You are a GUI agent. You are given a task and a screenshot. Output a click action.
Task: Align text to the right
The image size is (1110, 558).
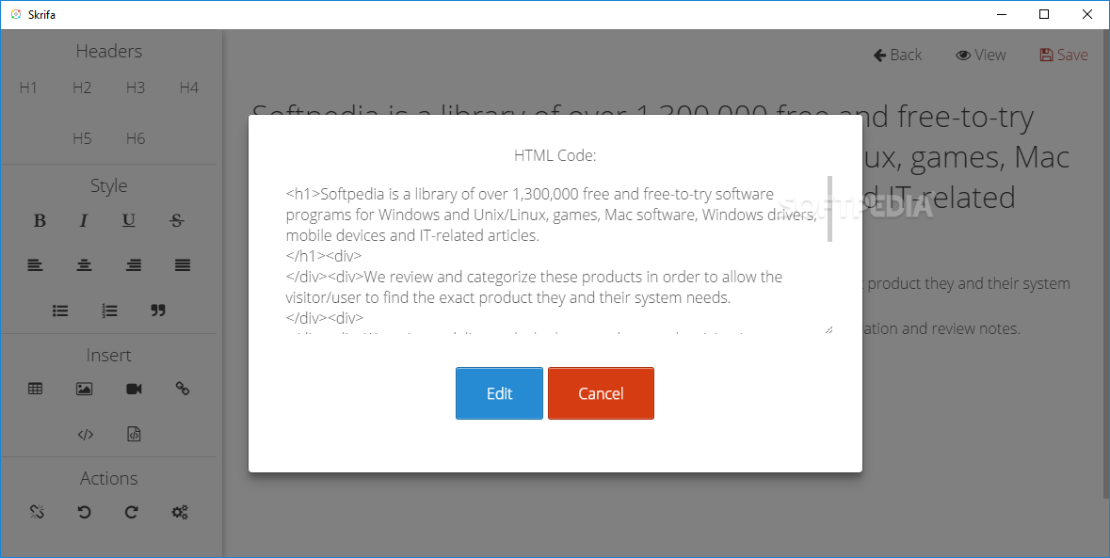[133, 265]
